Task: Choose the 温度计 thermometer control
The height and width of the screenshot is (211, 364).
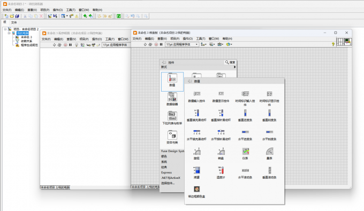Action: (x=221, y=170)
